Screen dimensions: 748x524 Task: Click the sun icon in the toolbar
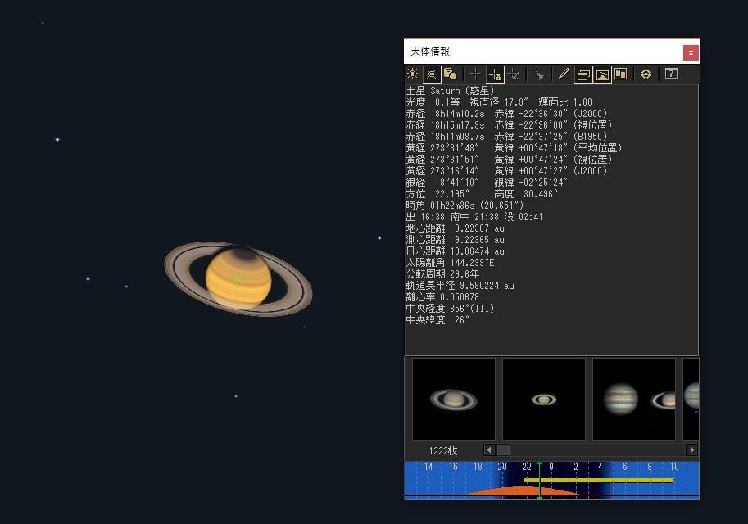coord(413,74)
